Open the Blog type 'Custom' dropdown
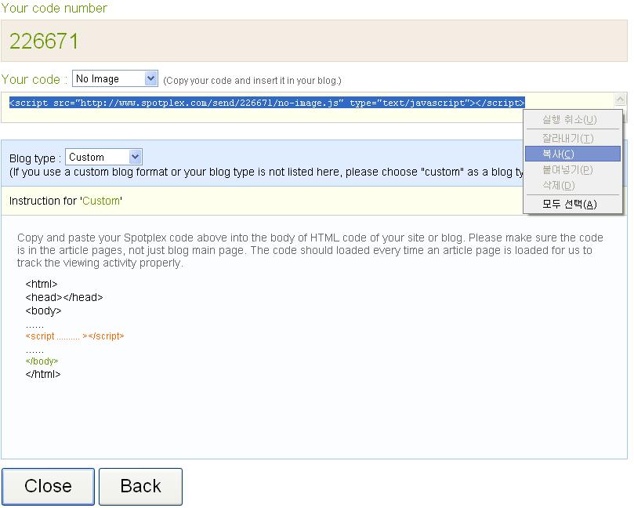634x508 pixels. [103, 157]
